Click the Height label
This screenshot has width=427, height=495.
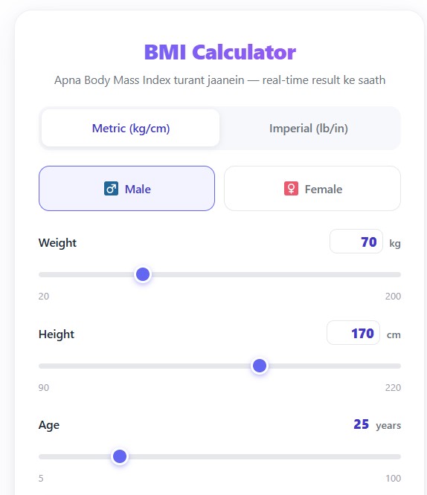(57, 334)
